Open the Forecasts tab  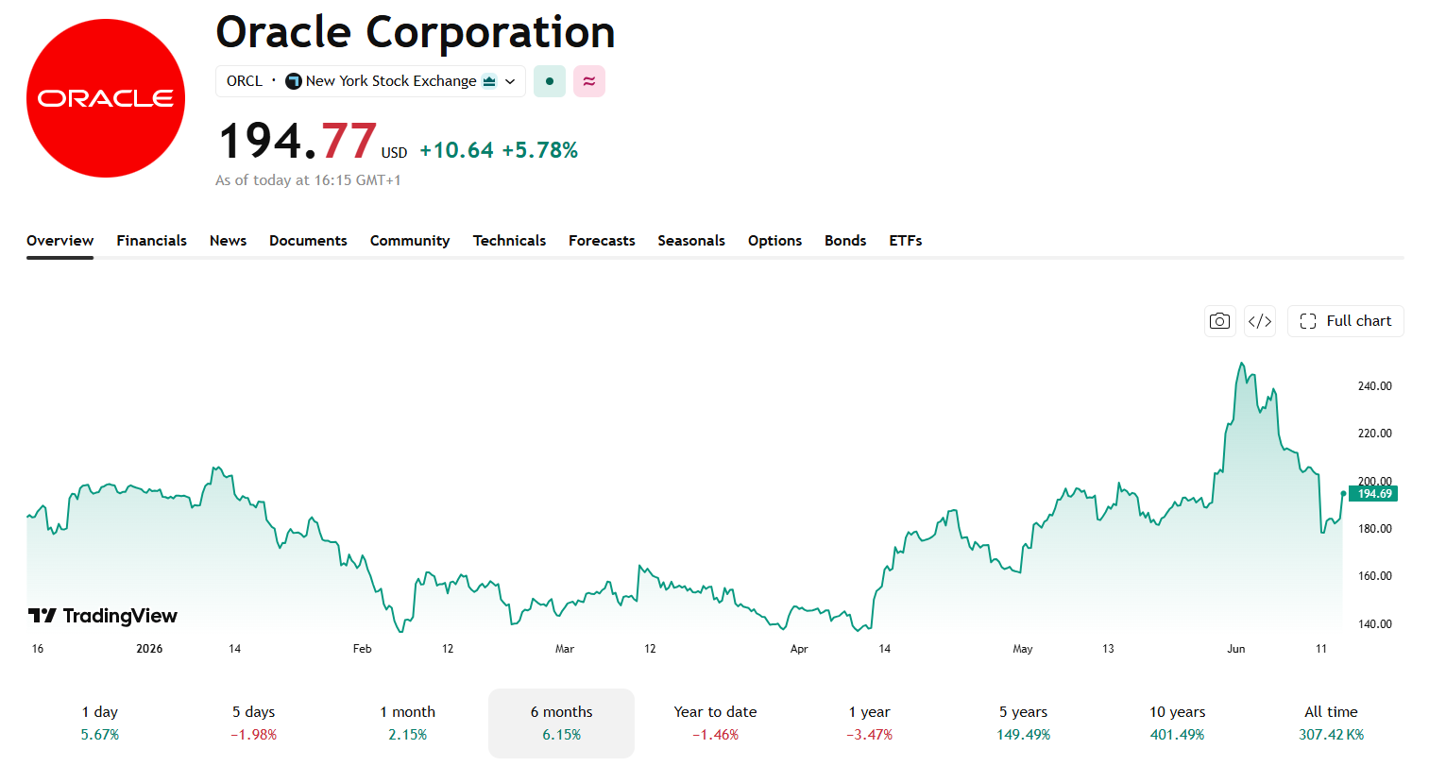click(602, 241)
